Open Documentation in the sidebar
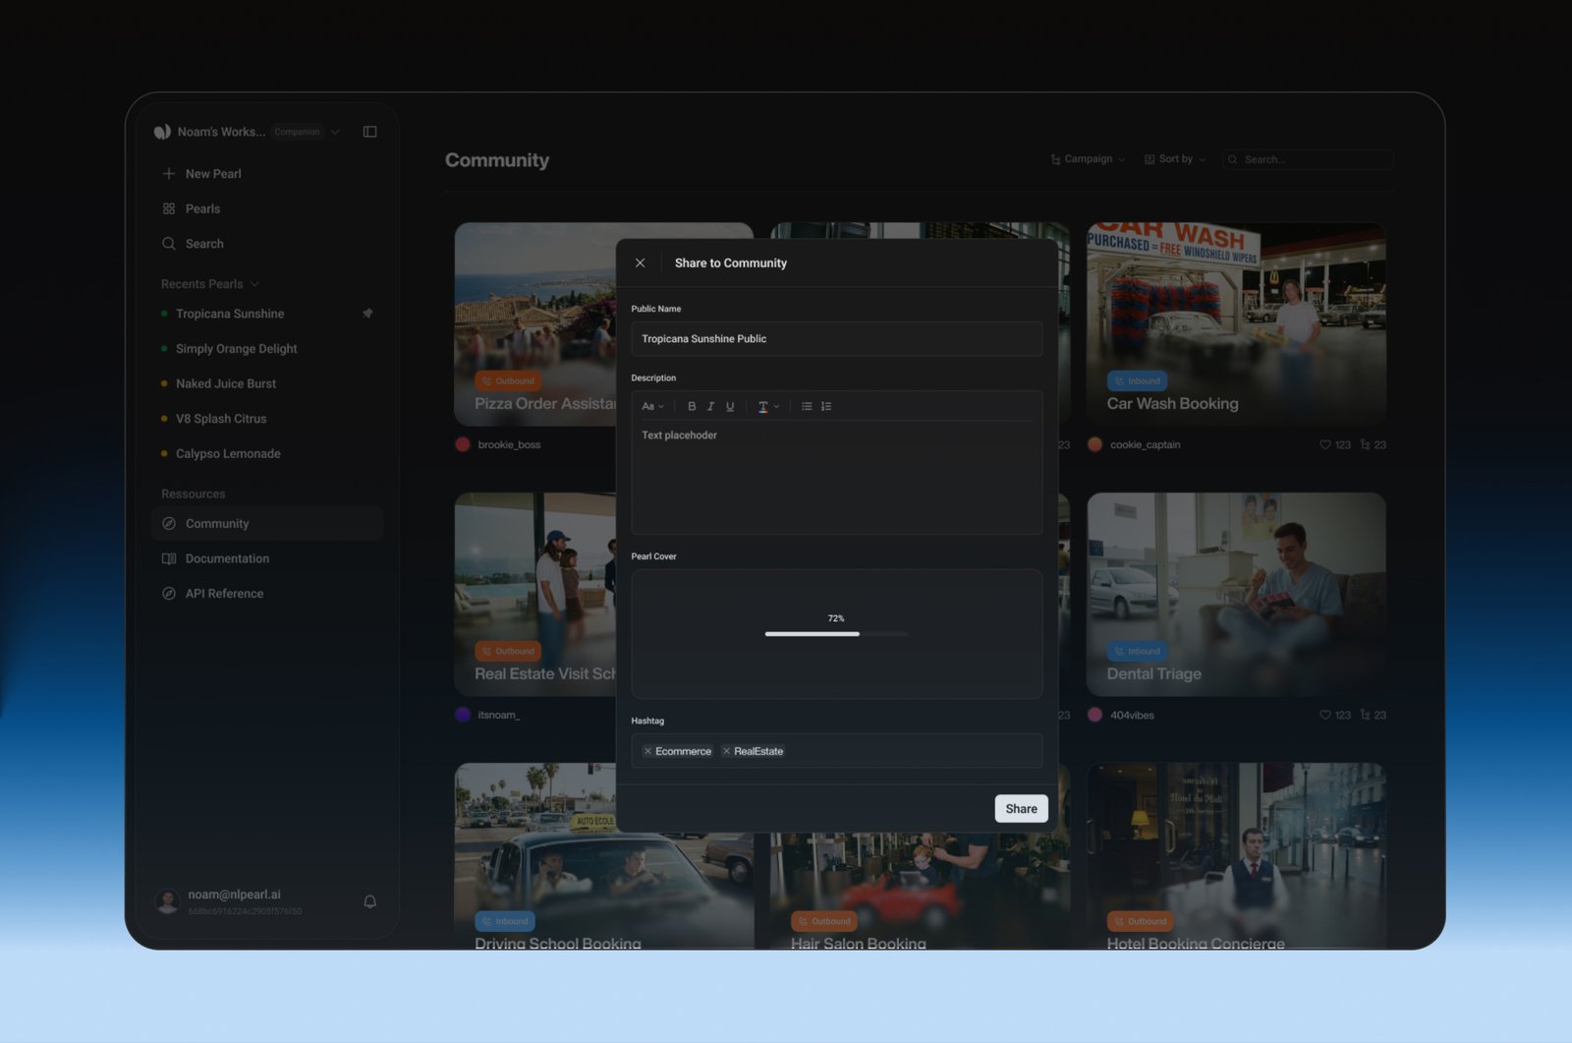 pyautogui.click(x=227, y=558)
